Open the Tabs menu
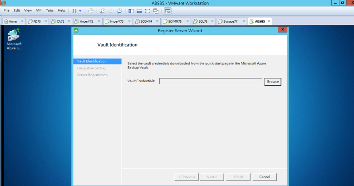The height and width of the screenshot is (186, 354). click(49, 10)
